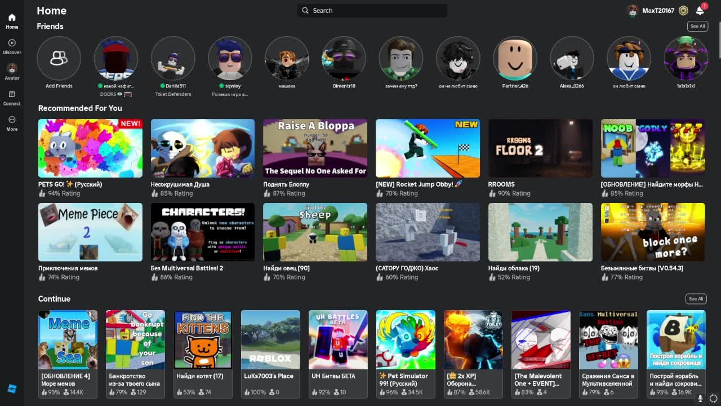Click the 'Найди овец [90]' game title
721x406 pixels.
(286, 268)
